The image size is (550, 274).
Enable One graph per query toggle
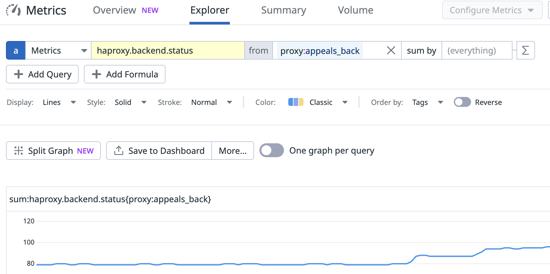click(271, 151)
